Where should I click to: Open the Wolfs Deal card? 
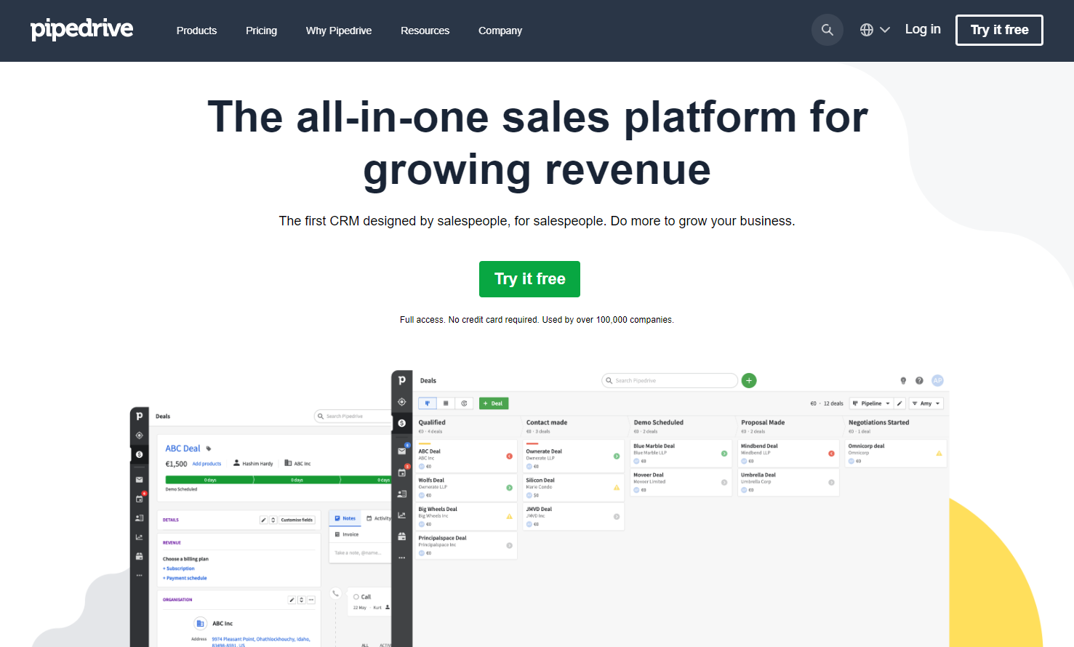[465, 488]
